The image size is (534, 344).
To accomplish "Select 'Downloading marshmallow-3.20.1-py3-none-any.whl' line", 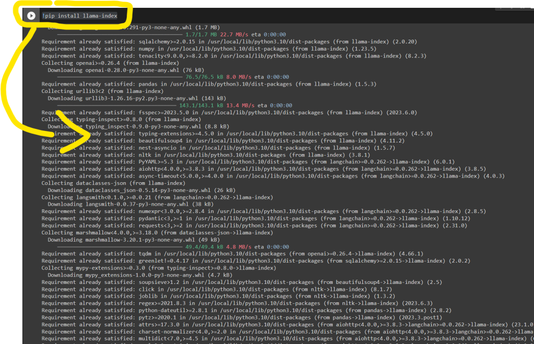I will [133, 240].
